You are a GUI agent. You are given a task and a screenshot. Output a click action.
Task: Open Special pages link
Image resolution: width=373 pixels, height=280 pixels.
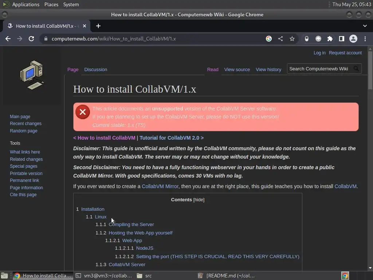[24, 166]
